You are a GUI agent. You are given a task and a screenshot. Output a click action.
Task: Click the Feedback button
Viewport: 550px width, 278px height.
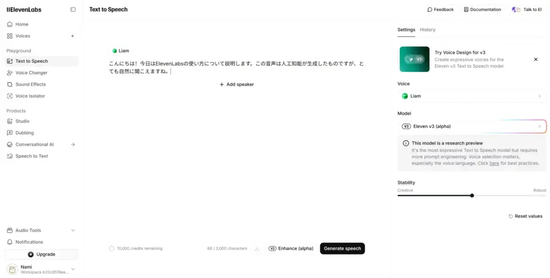coord(440,10)
